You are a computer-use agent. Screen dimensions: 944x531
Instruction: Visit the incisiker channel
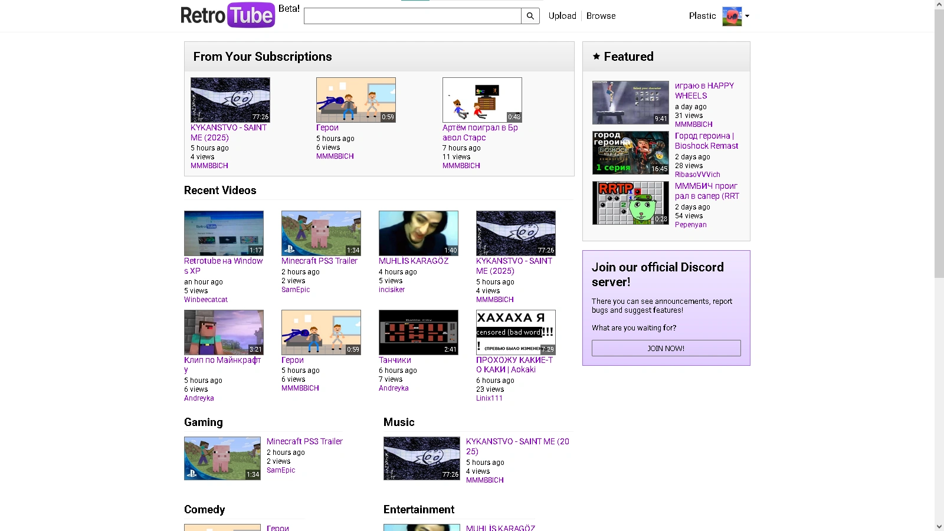[x=392, y=290]
